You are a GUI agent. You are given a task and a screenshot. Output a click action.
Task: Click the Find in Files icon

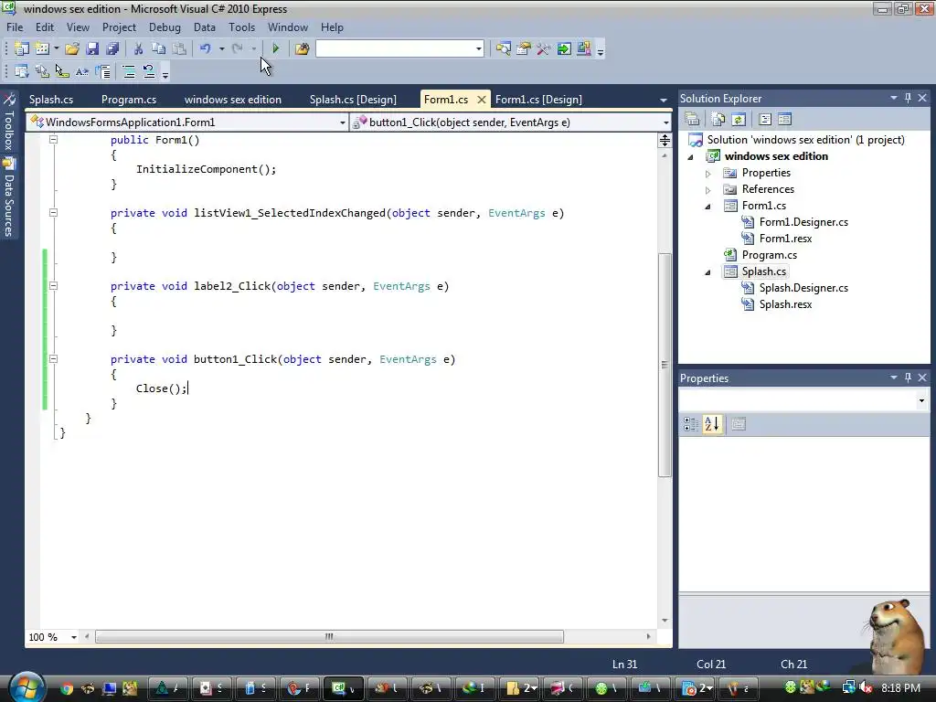click(x=302, y=48)
